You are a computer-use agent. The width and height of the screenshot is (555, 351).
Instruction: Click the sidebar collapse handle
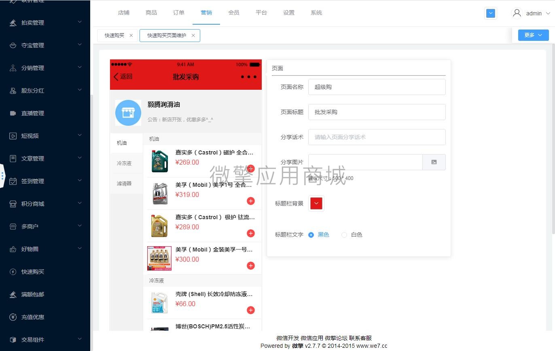pos(2,176)
